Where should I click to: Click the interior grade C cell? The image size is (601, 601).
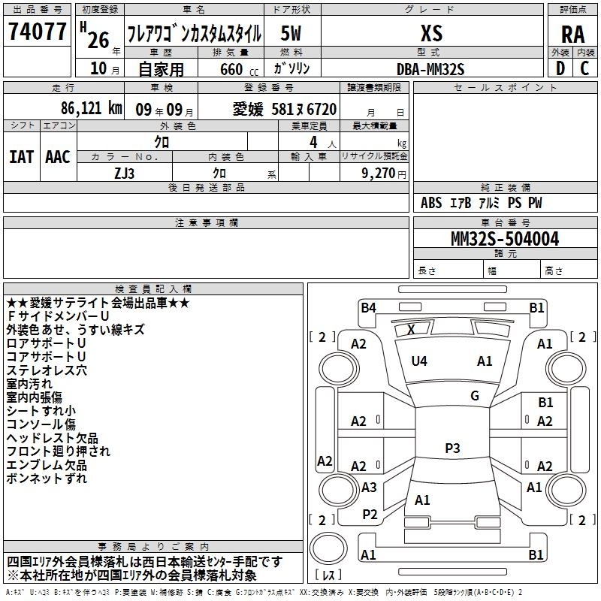(585, 67)
